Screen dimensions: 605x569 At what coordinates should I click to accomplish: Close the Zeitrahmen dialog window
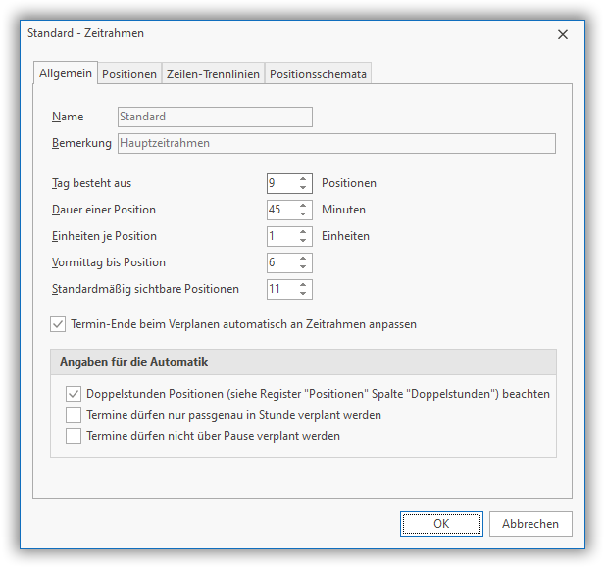pos(563,34)
